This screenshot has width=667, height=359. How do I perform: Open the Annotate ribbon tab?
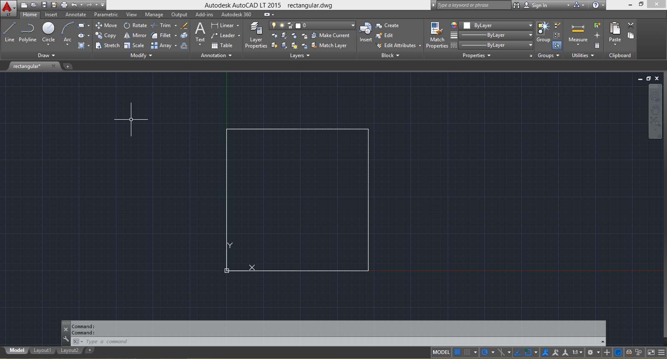[x=75, y=15]
